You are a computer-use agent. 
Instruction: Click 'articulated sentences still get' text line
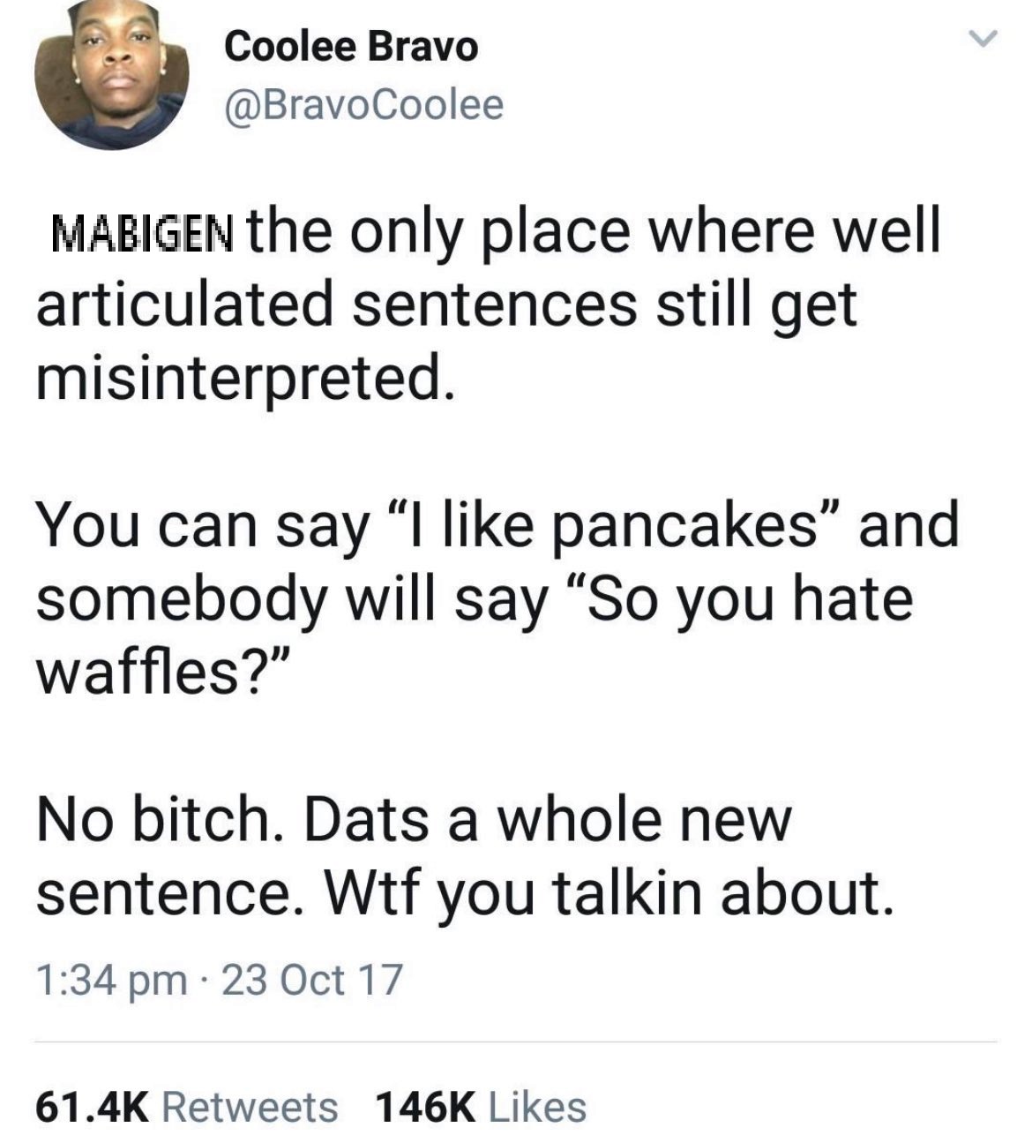[x=446, y=305]
